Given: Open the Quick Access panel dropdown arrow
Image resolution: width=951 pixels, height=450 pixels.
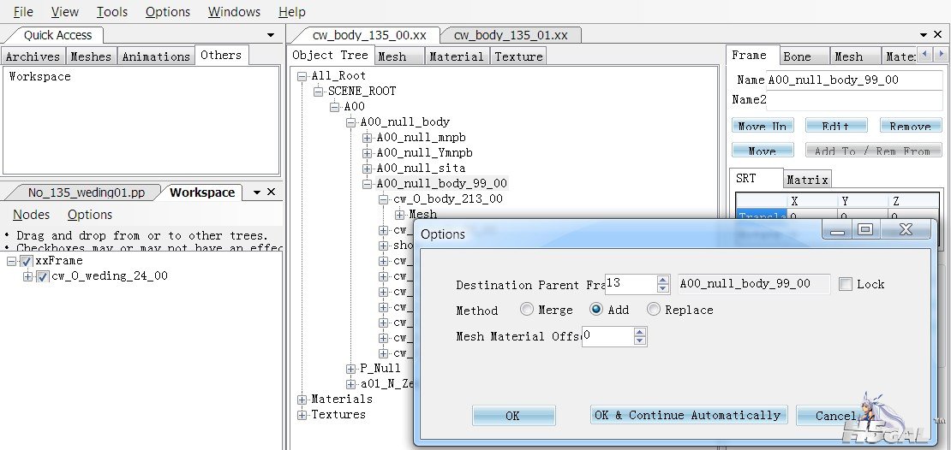Looking at the screenshot, I should [271, 35].
